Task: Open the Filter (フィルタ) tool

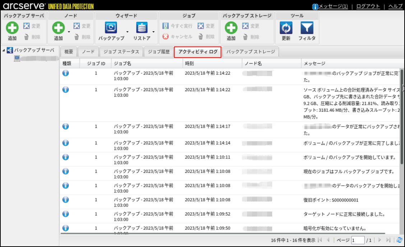Action: click(307, 28)
